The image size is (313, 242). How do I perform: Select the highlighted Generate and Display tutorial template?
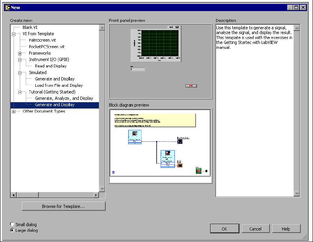tap(55, 105)
